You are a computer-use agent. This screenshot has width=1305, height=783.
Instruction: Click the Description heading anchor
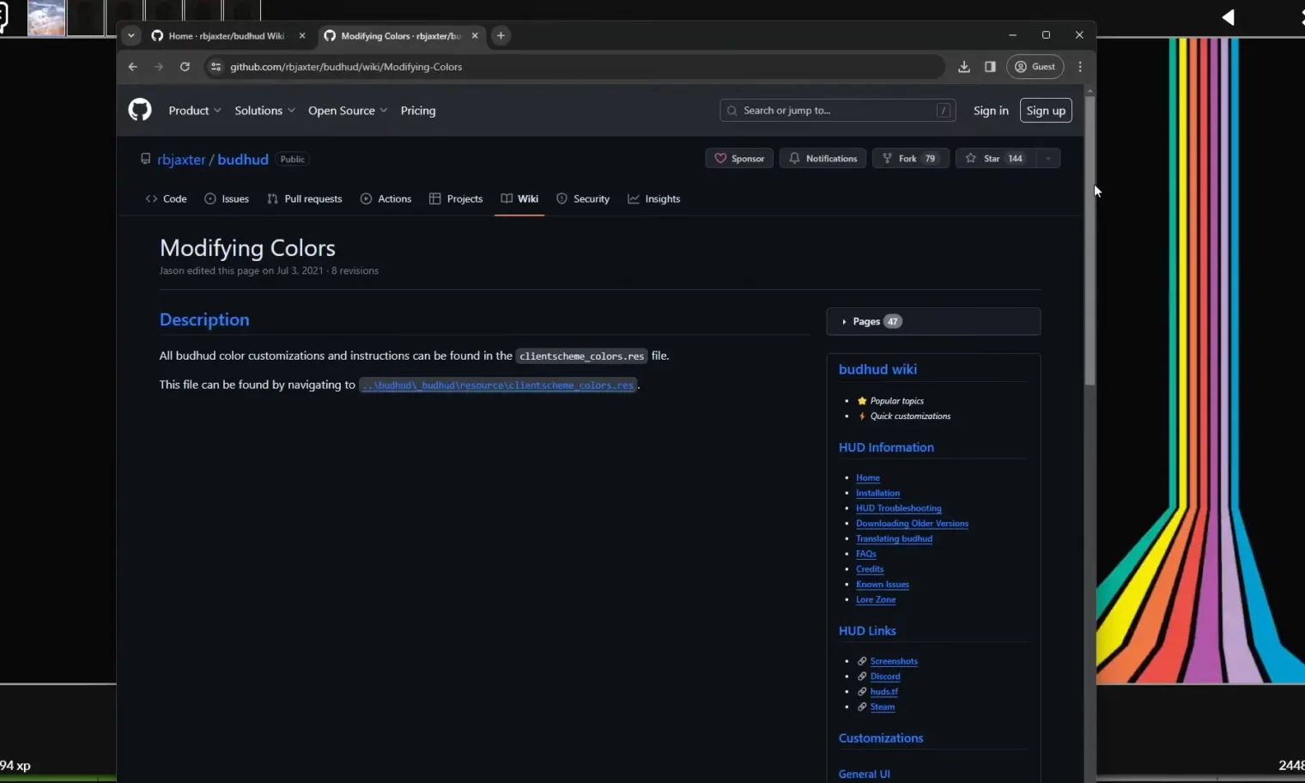coord(204,319)
